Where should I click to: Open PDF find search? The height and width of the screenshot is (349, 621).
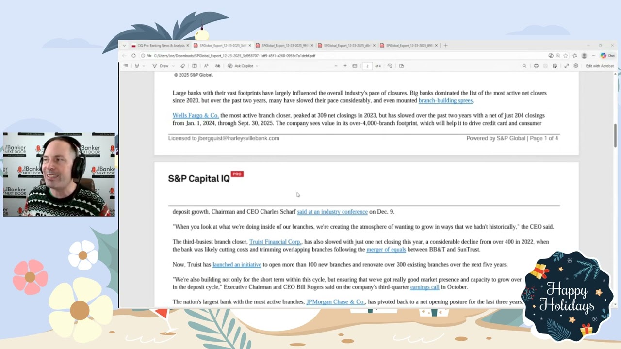coord(524,66)
